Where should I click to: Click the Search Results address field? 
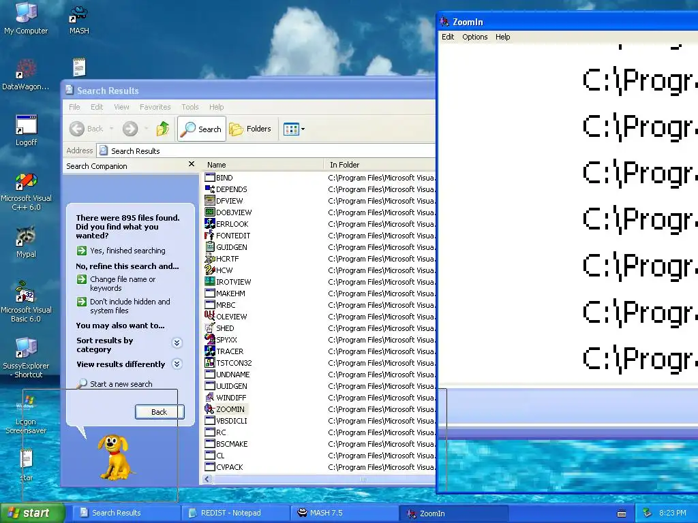[x=265, y=150]
